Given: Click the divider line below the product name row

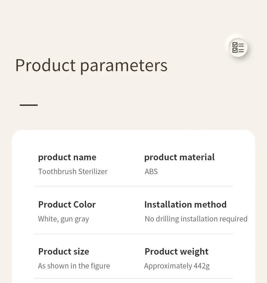Looking at the screenshot, I should [x=133, y=186].
